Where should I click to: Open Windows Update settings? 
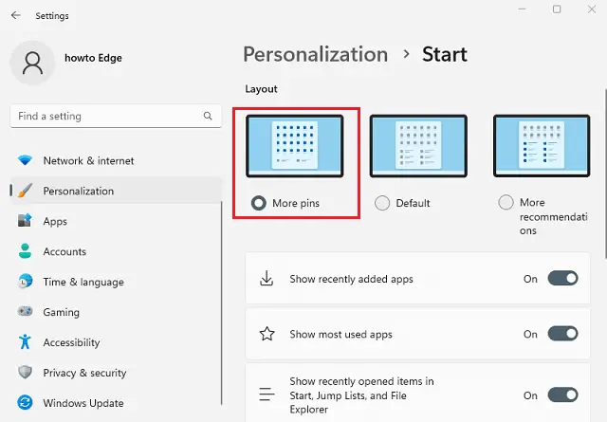pyautogui.click(x=116, y=403)
